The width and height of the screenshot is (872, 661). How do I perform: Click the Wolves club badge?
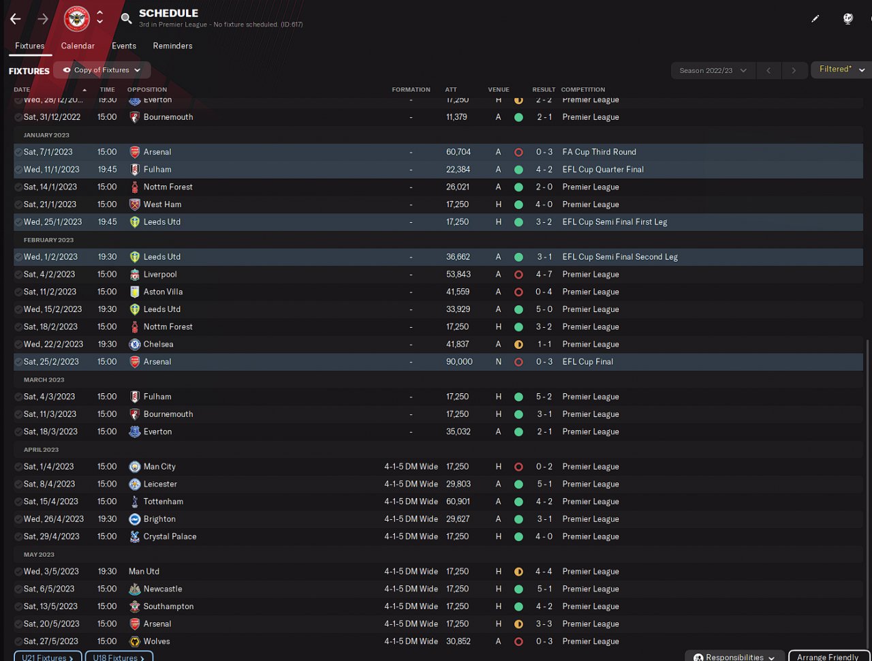tap(135, 642)
